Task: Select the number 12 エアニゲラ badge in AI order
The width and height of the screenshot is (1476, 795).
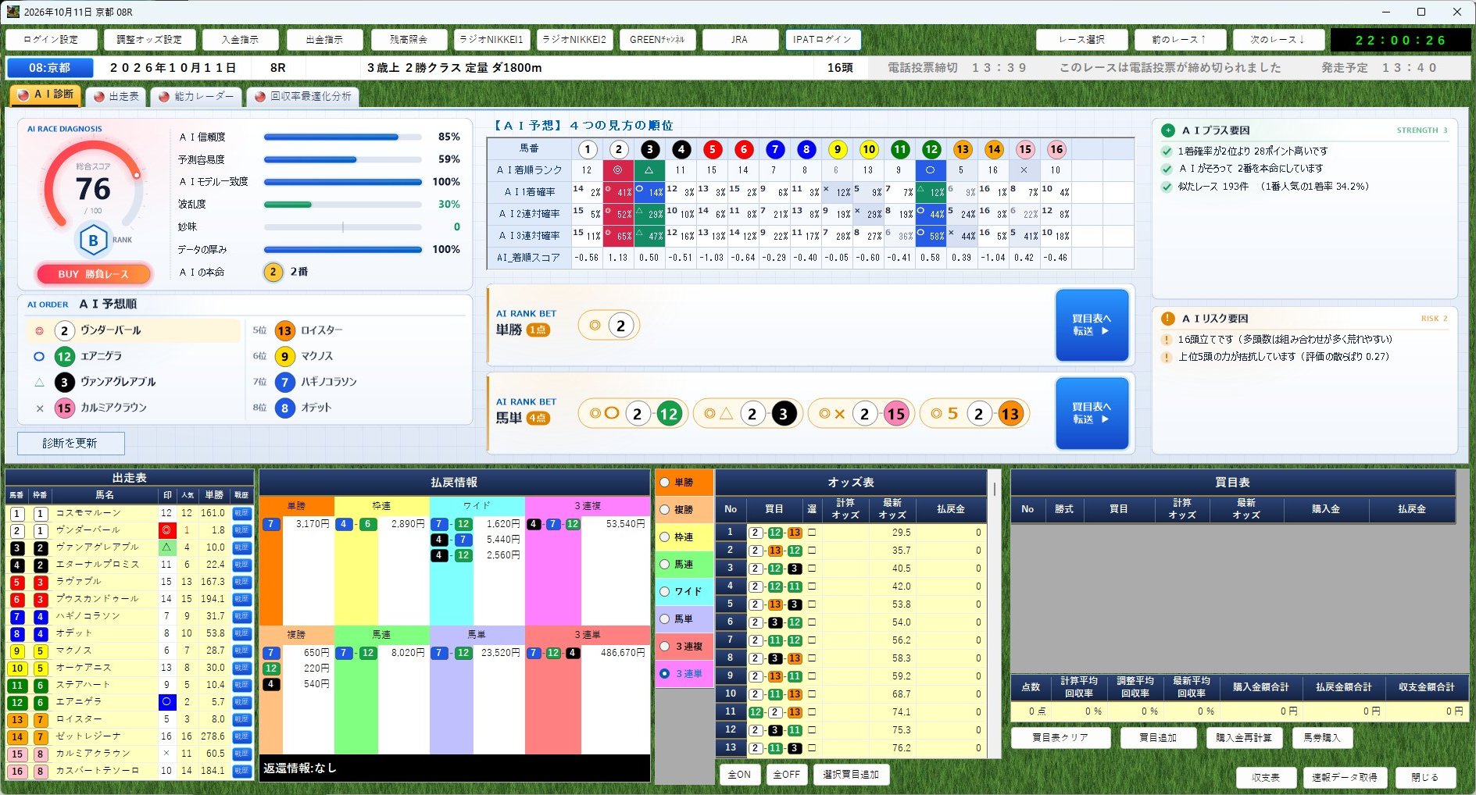Action: click(64, 356)
